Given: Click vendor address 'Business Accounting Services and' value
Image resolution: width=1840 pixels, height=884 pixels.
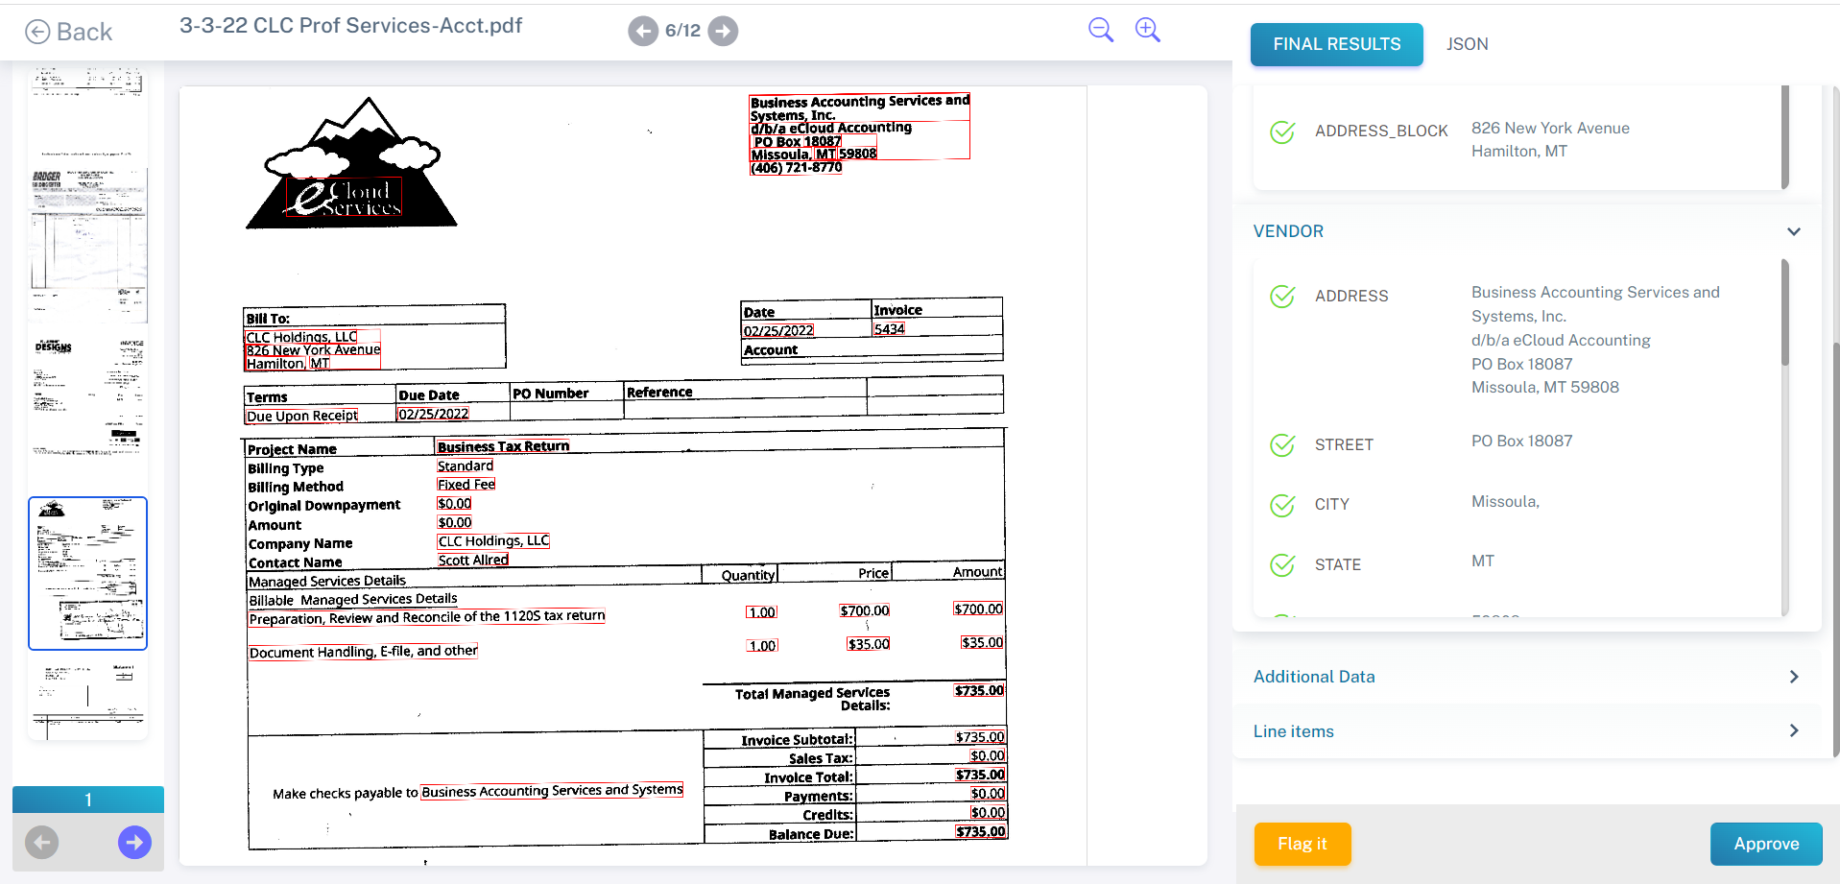Looking at the screenshot, I should [1595, 293].
